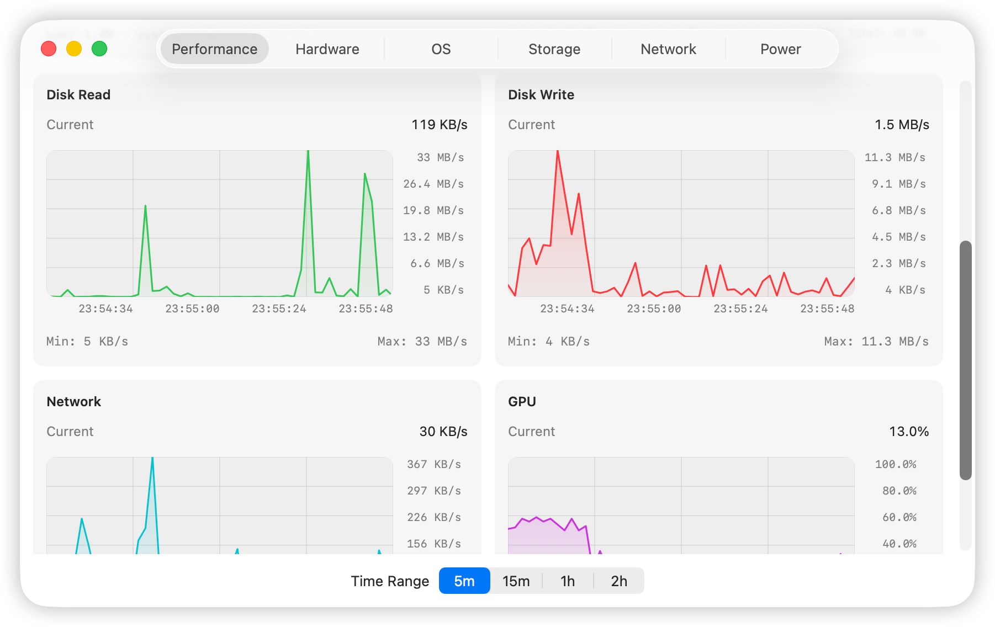Select the 2h time range
Viewport: 995px width, 627px height.
click(618, 581)
